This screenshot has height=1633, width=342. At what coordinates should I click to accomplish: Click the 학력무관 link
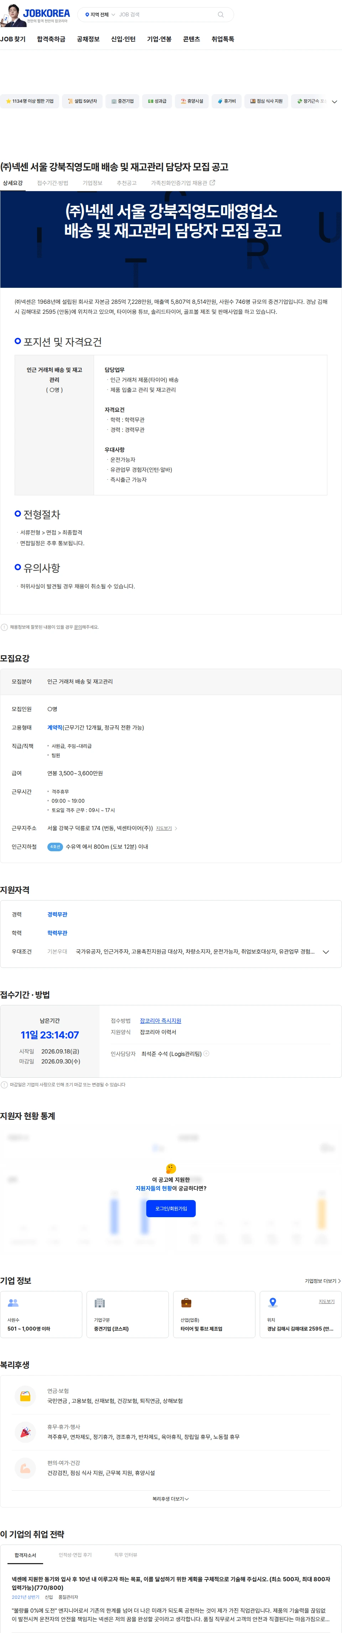[57, 933]
